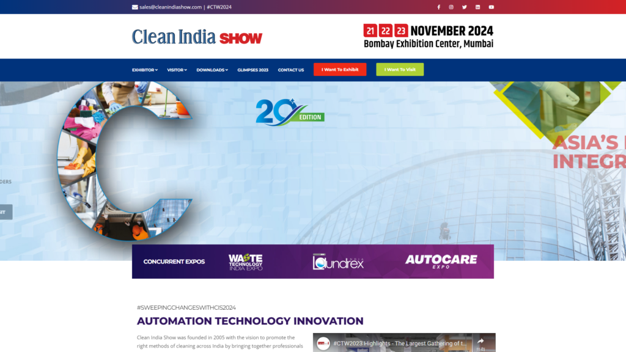Click the share arrow on video

click(481, 341)
